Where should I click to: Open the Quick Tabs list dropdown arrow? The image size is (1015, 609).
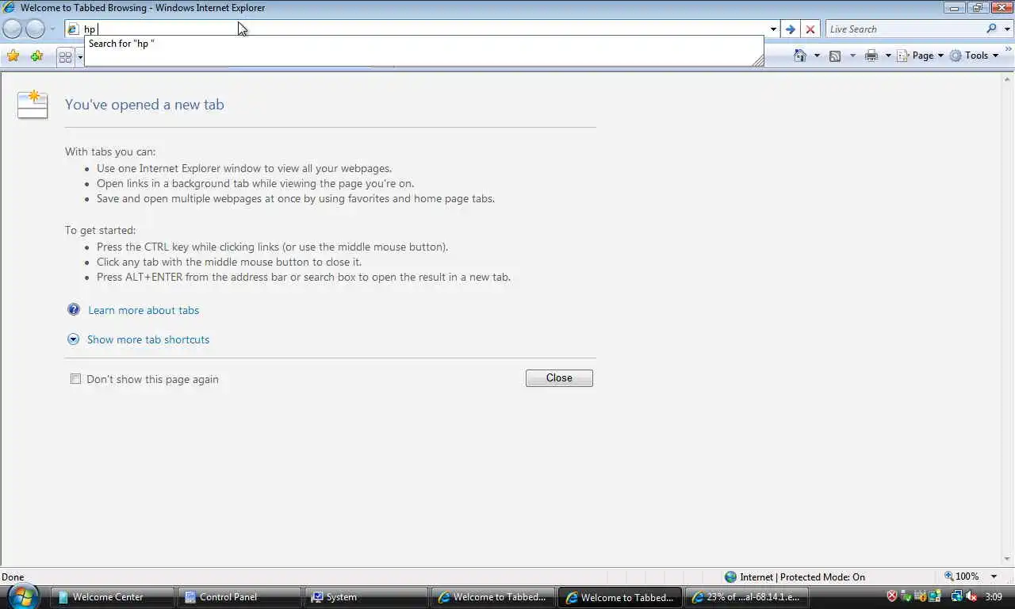(x=80, y=57)
